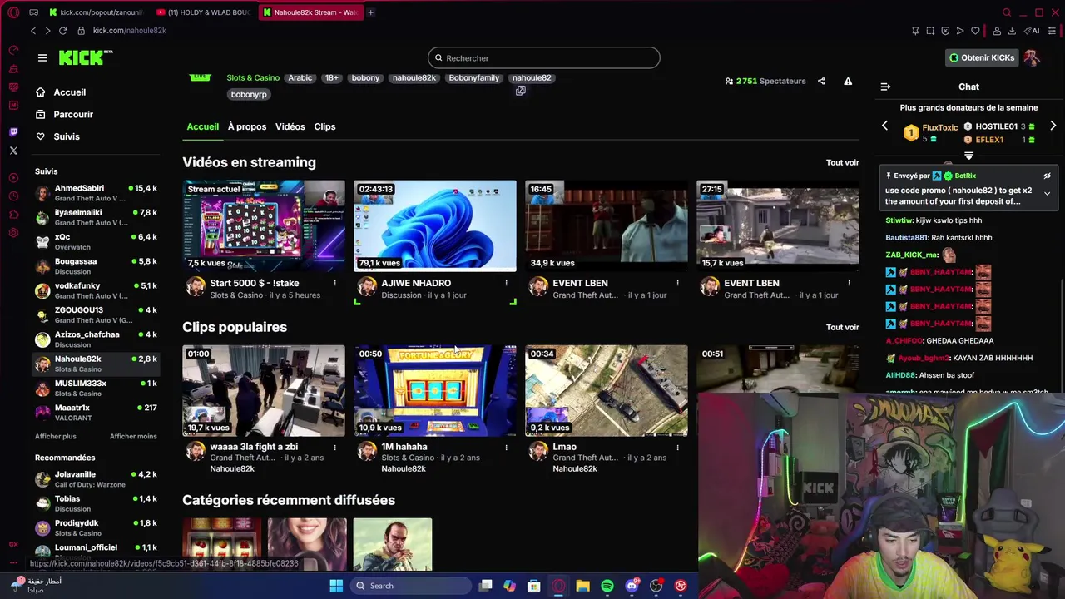Image resolution: width=1065 pixels, height=599 pixels.
Task: Share the Nahoule82k channel
Action: pyautogui.click(x=821, y=81)
